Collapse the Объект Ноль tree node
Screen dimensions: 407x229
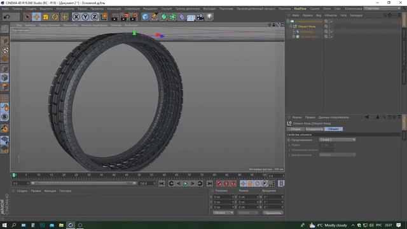click(x=291, y=27)
